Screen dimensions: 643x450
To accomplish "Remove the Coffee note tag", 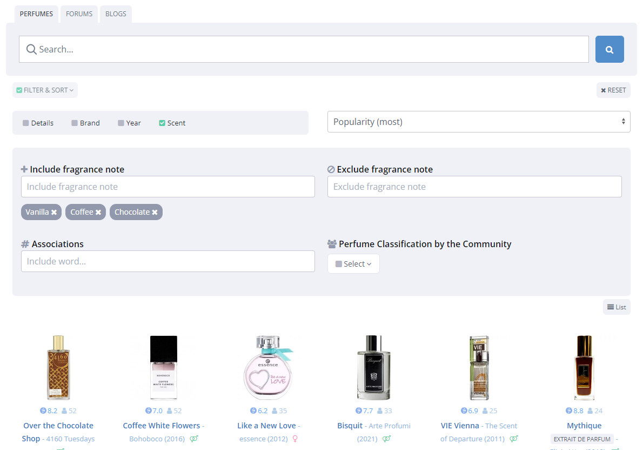I will (98, 212).
